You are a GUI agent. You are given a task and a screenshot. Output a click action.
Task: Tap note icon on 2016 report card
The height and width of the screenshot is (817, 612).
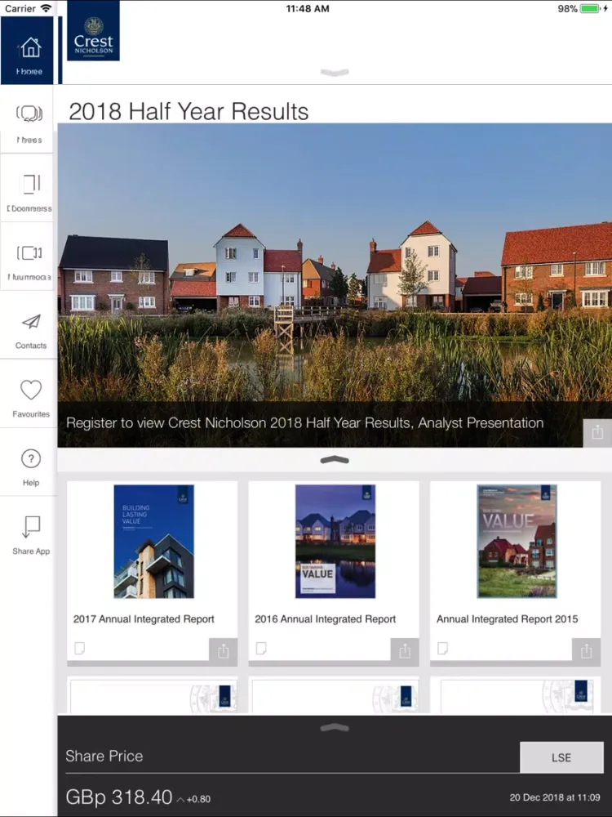[261, 648]
